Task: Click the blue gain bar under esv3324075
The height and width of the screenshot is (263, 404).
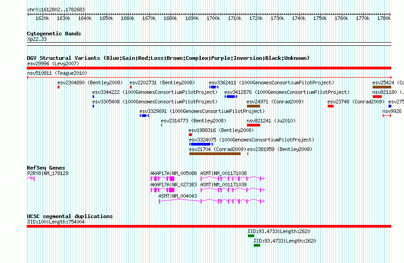Action: coord(201,144)
